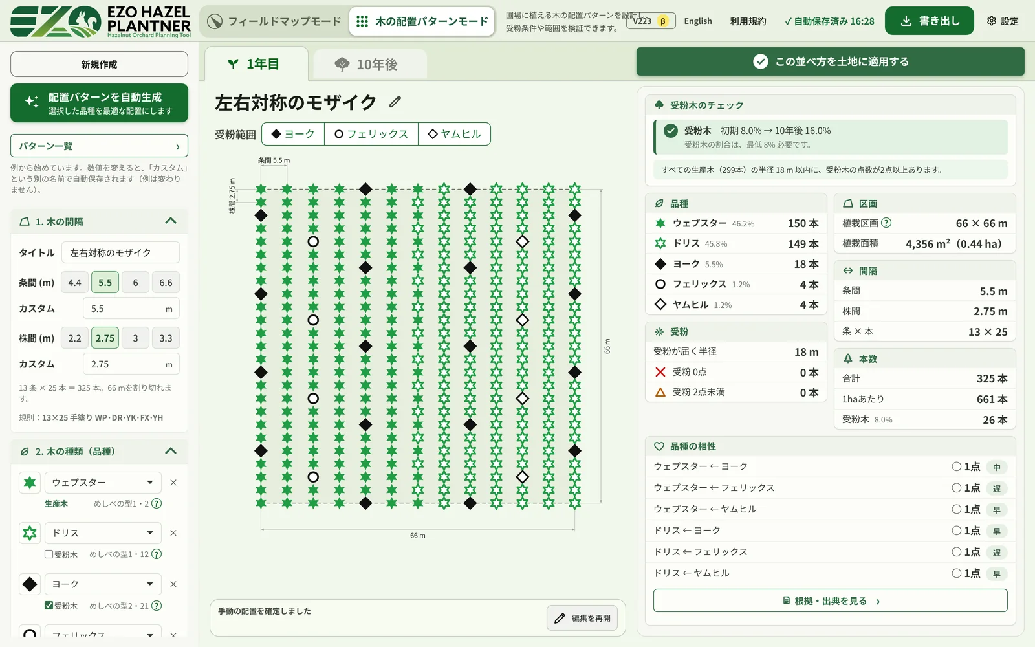Open help for York stamen type 21
This screenshot has height=647, width=1035.
pyautogui.click(x=157, y=606)
